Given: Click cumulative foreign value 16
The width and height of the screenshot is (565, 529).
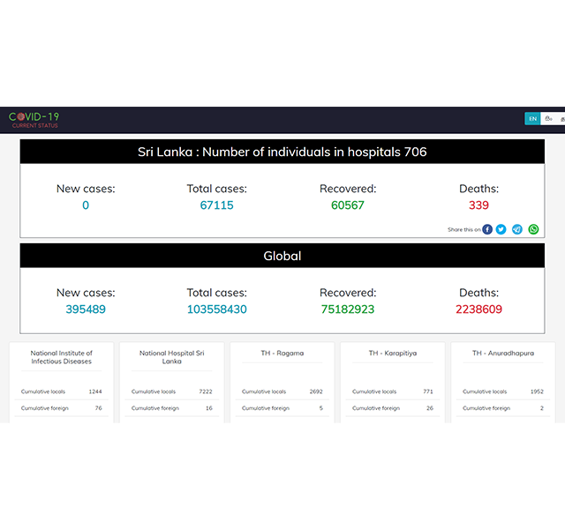Looking at the screenshot, I should click(209, 407).
